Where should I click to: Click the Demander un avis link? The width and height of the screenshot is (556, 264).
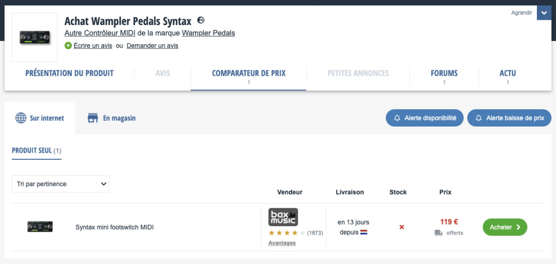(153, 46)
